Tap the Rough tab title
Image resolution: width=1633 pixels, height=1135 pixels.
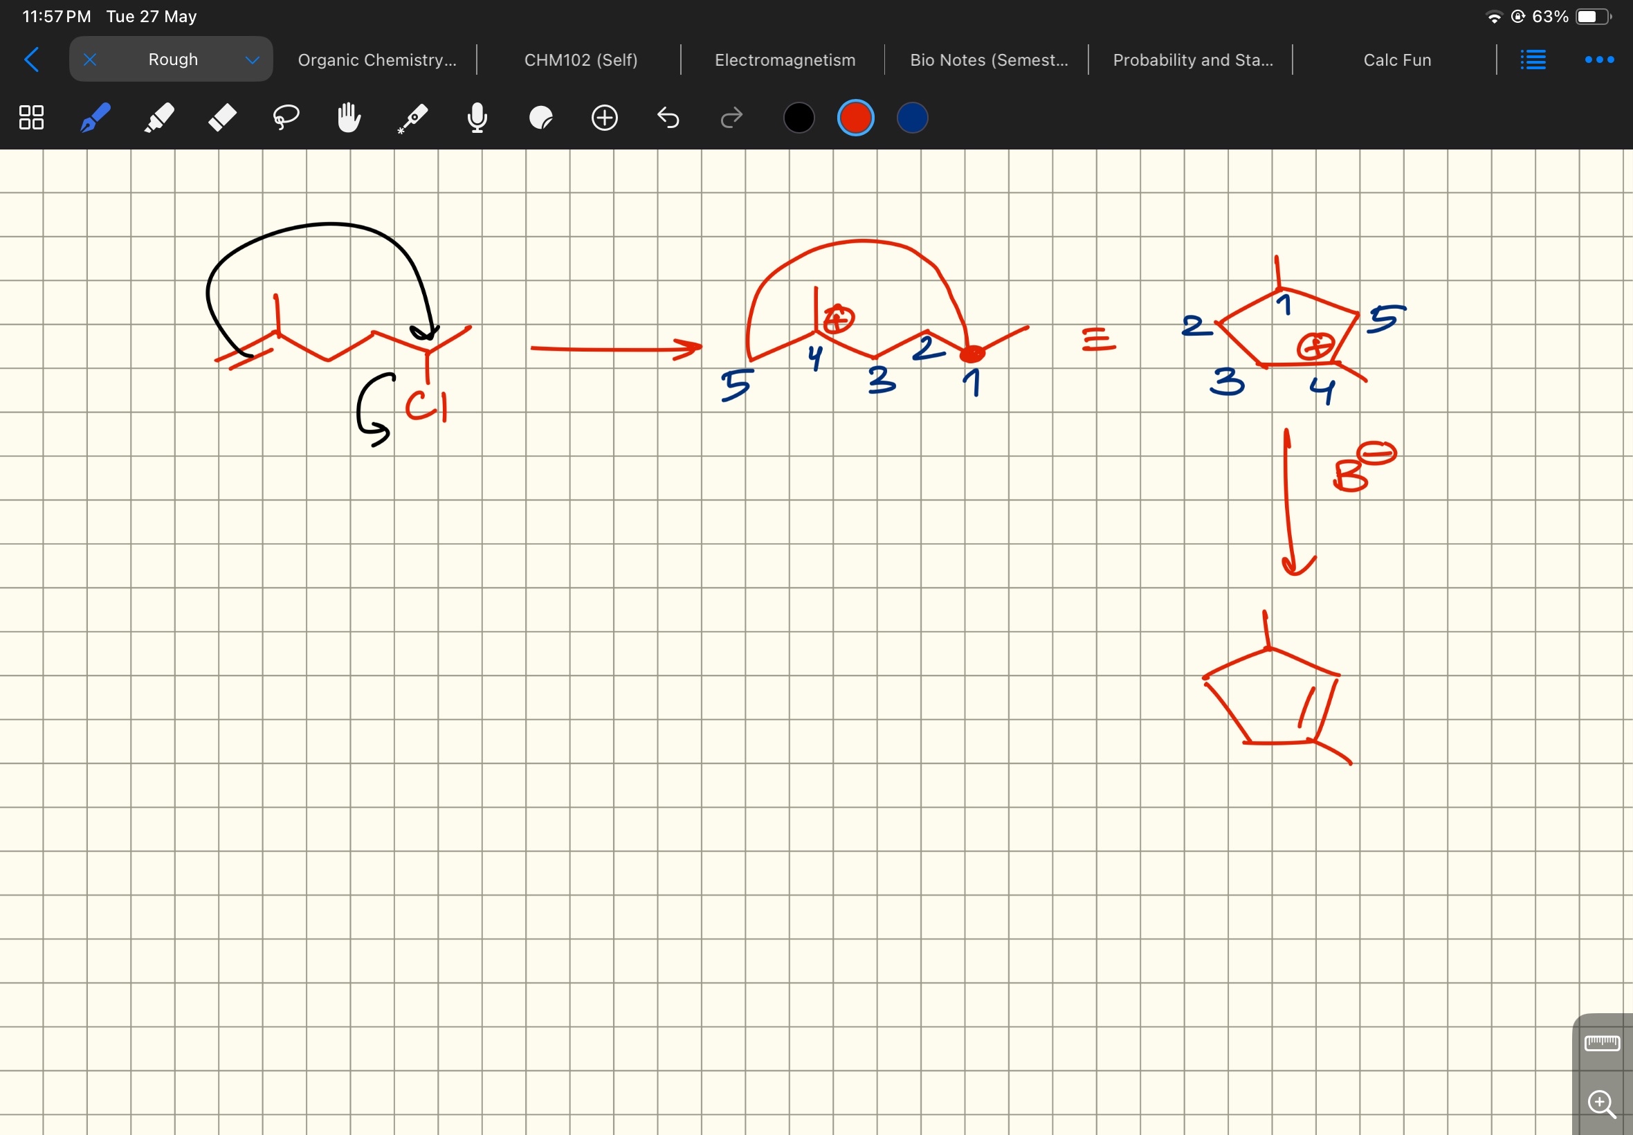(x=173, y=60)
